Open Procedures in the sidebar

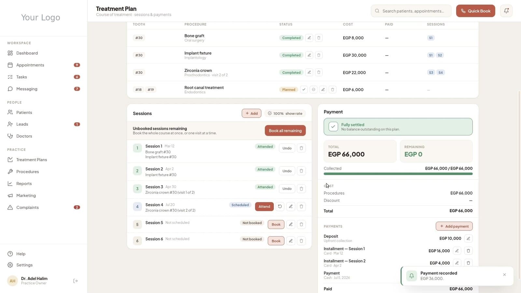[44, 172]
